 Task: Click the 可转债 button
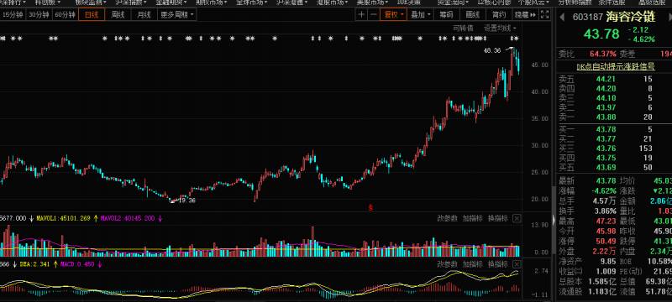click(464, 29)
